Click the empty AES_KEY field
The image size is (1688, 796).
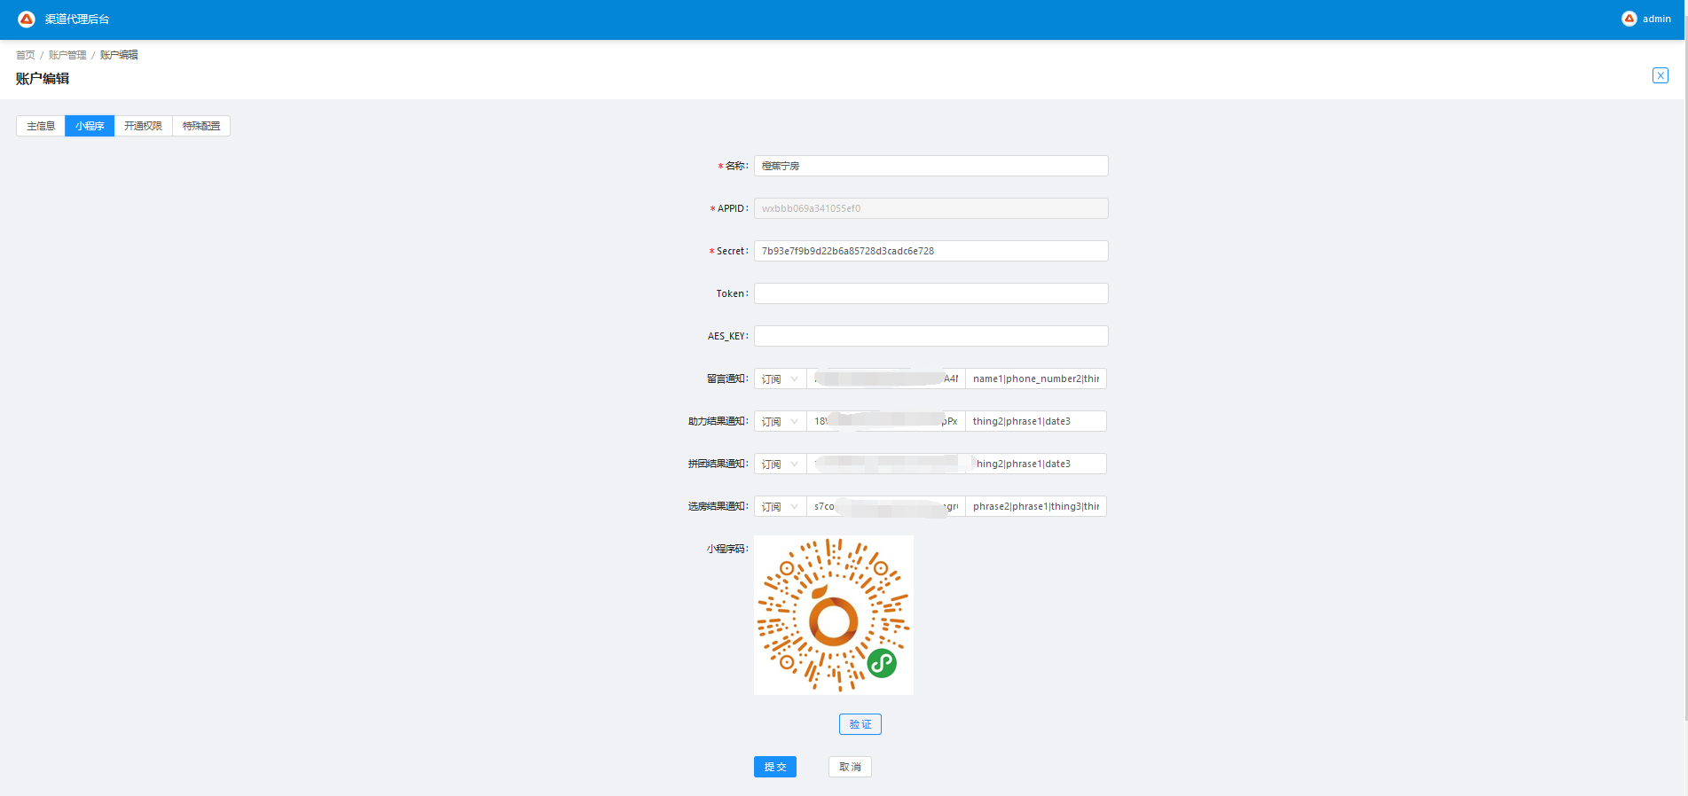coord(930,336)
